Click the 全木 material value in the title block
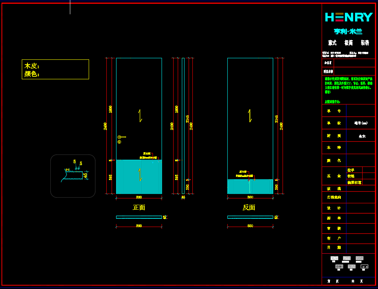This screenshot has height=289, width=378. pyautogui.click(x=361, y=136)
